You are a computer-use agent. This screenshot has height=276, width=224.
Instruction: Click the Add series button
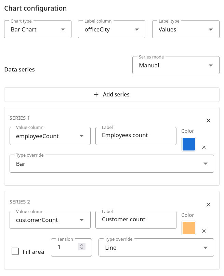pyautogui.click(x=112, y=94)
